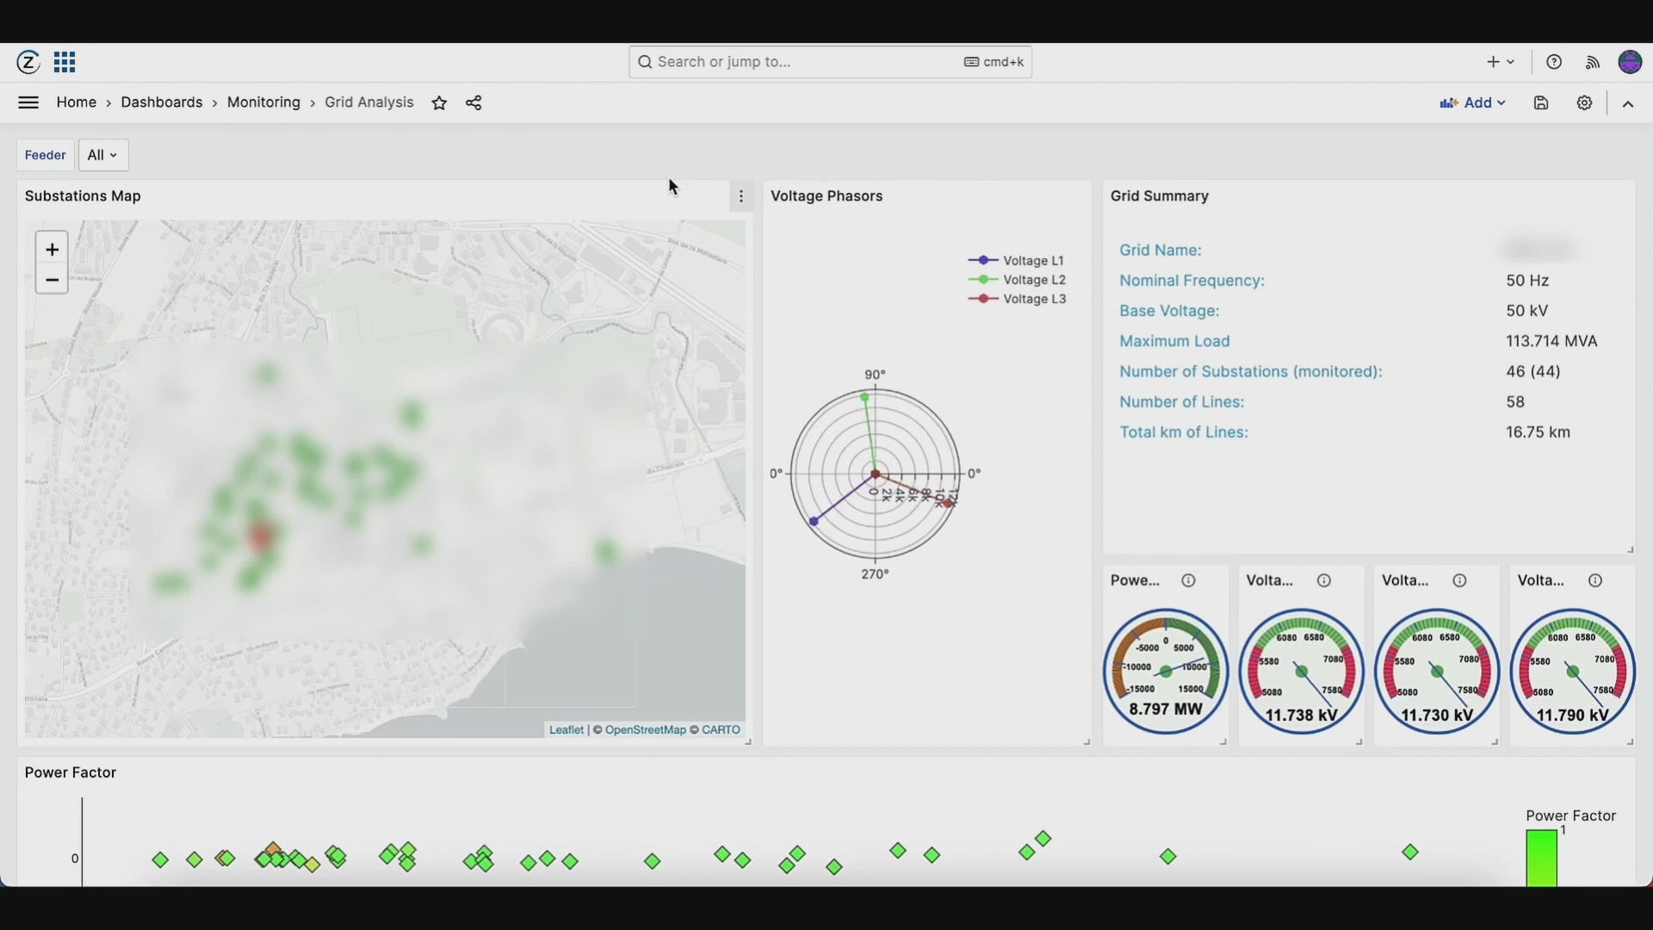Screen dimensions: 1653x930
Task: Zoom in on the substations map
Action: (52, 250)
